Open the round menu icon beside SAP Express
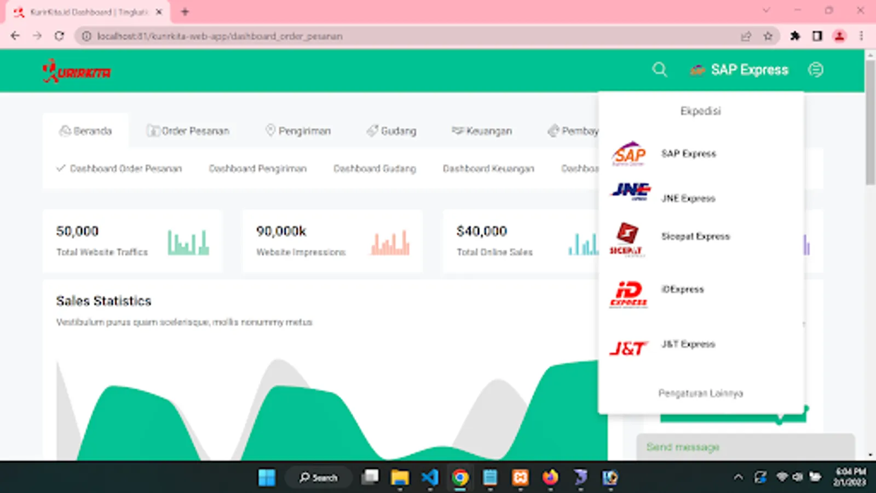 point(816,70)
